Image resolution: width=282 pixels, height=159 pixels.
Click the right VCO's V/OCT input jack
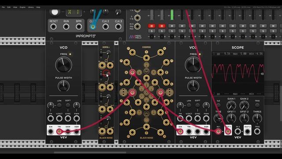point(189,118)
